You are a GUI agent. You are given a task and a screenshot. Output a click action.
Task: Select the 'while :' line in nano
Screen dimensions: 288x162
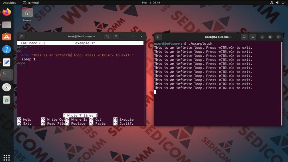click(24, 47)
